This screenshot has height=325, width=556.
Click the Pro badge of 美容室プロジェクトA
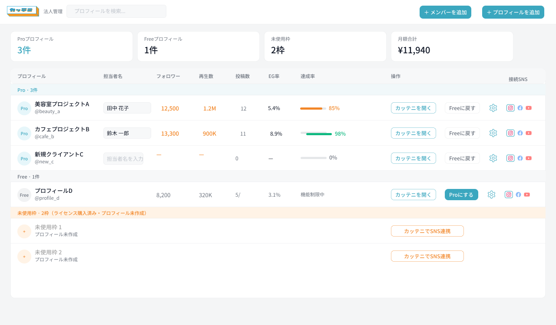pos(24,108)
